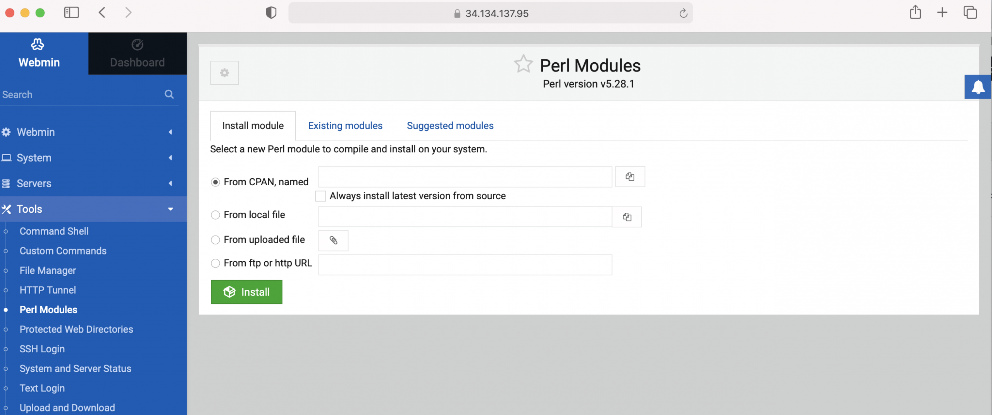Click the Tools wrench icon in sidebar
Image resolution: width=992 pixels, height=415 pixels.
[6, 209]
